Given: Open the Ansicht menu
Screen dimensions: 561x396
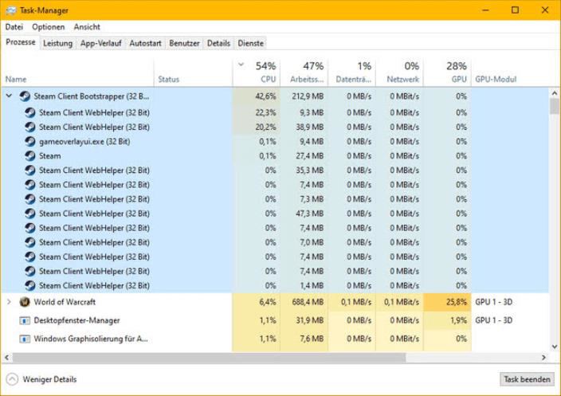Looking at the screenshot, I should (x=87, y=27).
